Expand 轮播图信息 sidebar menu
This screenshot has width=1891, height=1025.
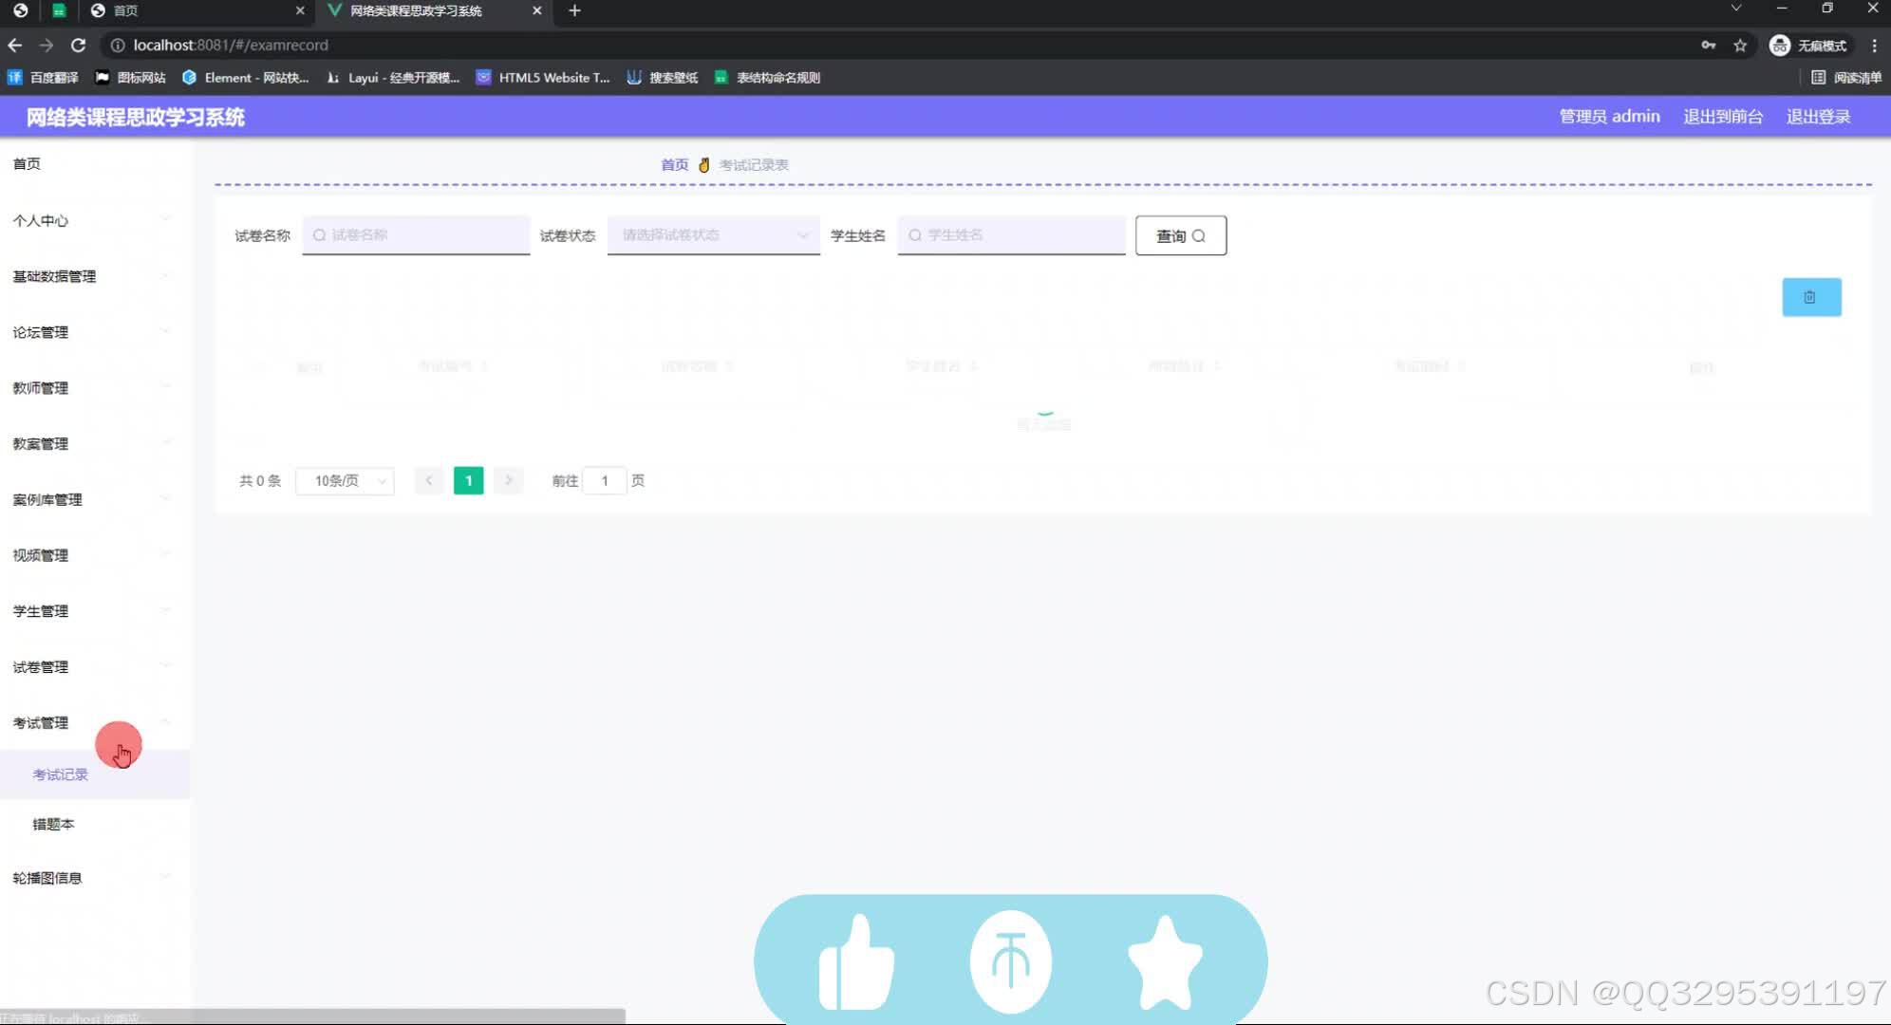point(95,878)
